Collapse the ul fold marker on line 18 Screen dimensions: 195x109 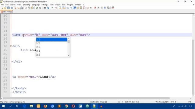point(11,46)
